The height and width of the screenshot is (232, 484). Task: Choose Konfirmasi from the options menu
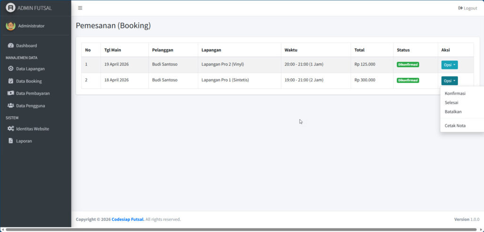(455, 94)
